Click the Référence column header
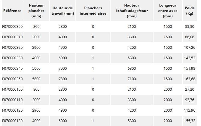The width and height of the screenshot is (201, 126). pos(12,10)
